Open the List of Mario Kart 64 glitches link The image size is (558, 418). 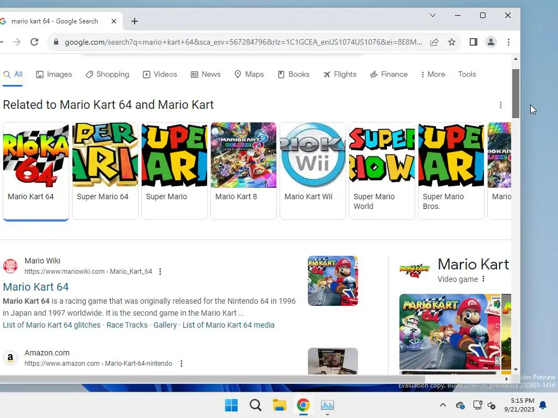[52, 325]
